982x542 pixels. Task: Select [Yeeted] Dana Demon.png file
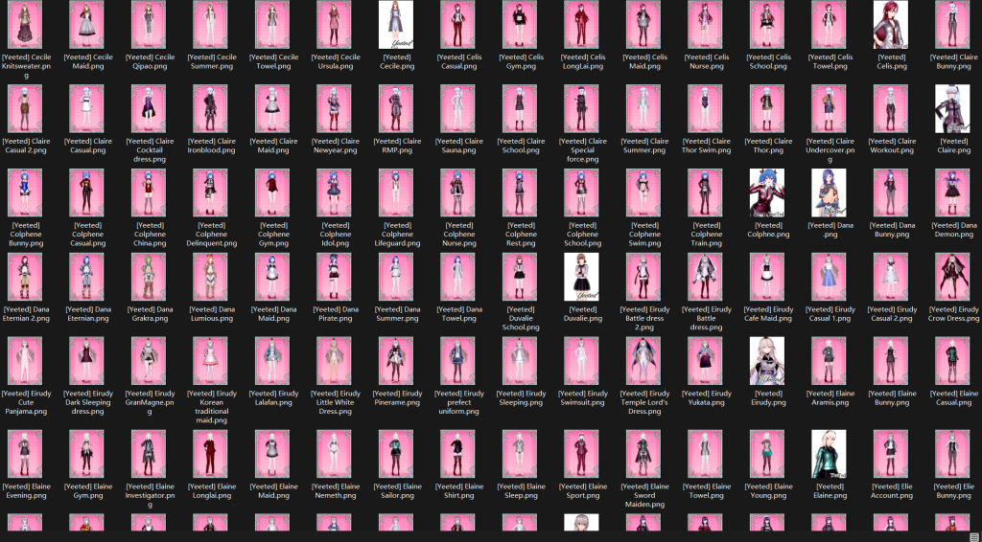952,193
